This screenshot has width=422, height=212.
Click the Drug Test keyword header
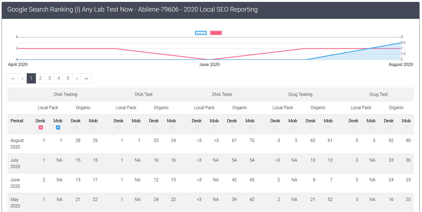pyautogui.click(x=379, y=94)
